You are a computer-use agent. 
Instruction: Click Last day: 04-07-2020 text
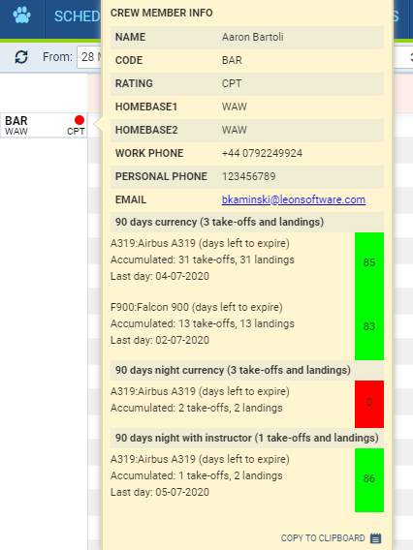tap(160, 276)
